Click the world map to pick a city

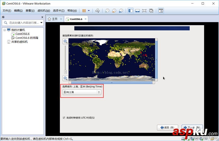112,59
